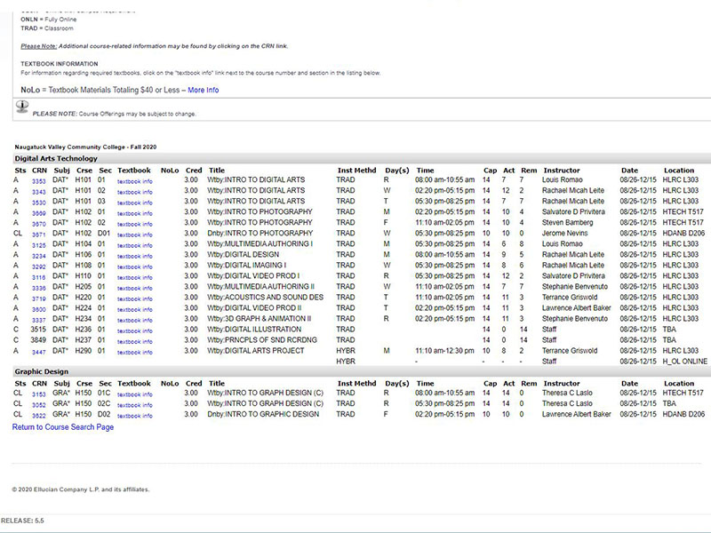Open CRN 3447 Digital Arts Project
The image size is (711, 533).
[x=39, y=352]
